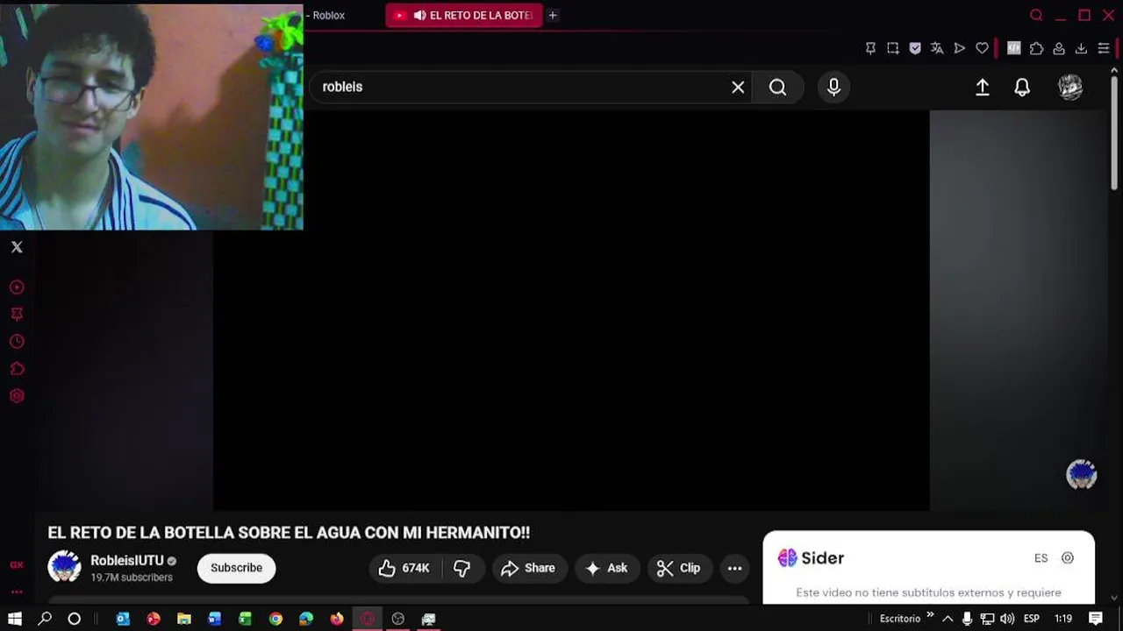This screenshot has width=1123, height=631.
Task: Launch Firefox from the taskbar
Action: coord(337,619)
